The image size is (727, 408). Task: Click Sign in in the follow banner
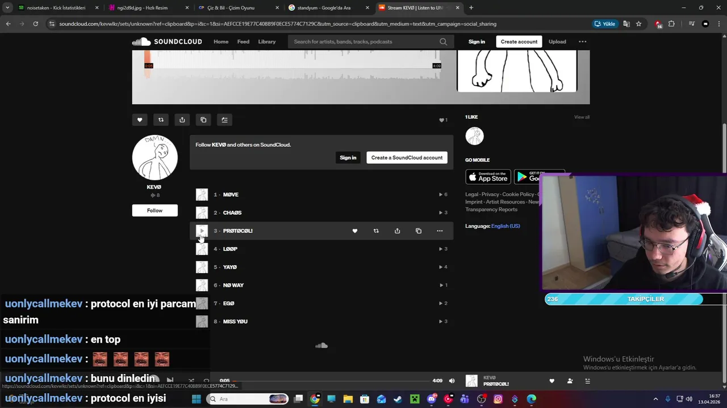(x=348, y=158)
